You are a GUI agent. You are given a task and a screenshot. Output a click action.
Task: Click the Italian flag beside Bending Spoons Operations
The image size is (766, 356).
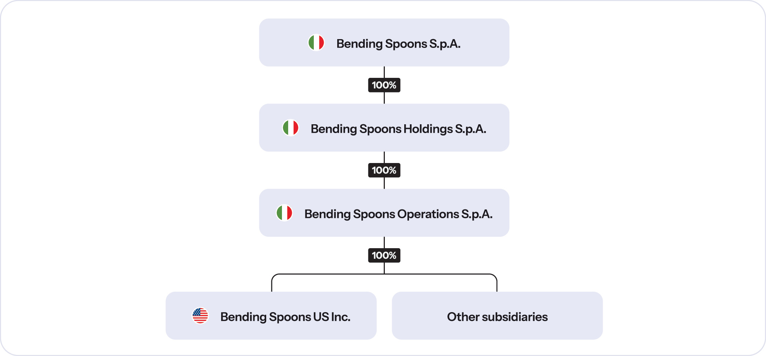[x=284, y=213]
